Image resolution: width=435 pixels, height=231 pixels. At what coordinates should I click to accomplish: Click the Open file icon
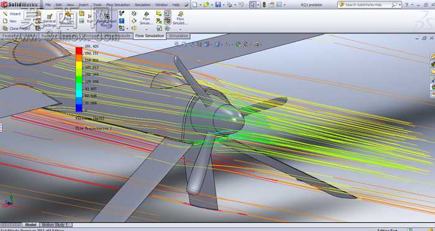(x=206, y=5)
